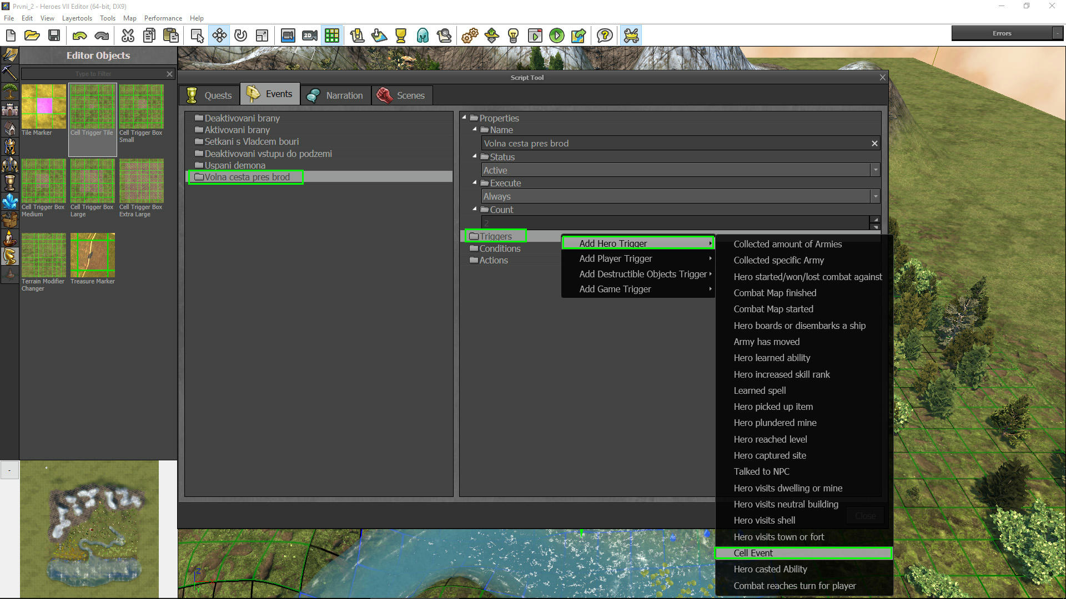This screenshot has height=599, width=1066.
Task: Collapse the Properties tree node
Action: tap(464, 118)
